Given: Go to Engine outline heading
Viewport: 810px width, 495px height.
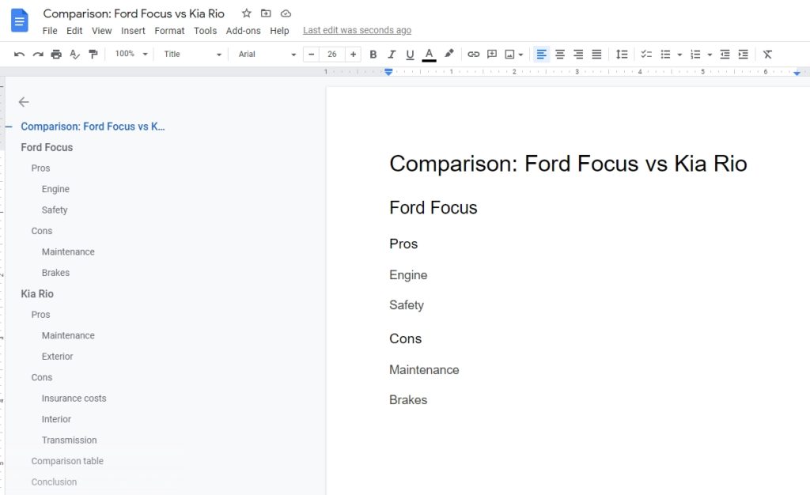Looking at the screenshot, I should [55, 189].
